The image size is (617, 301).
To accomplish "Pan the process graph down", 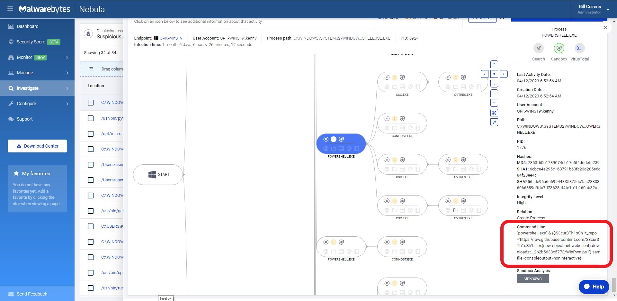I will (x=494, y=84).
